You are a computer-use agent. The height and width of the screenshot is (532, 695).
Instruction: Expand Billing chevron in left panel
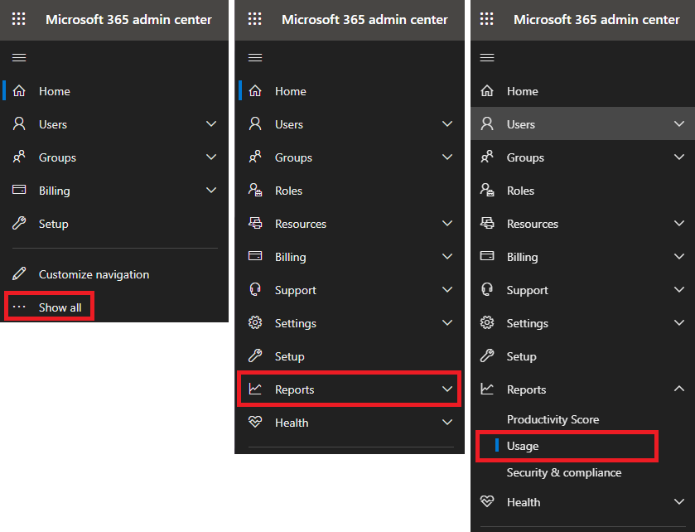[x=211, y=191]
